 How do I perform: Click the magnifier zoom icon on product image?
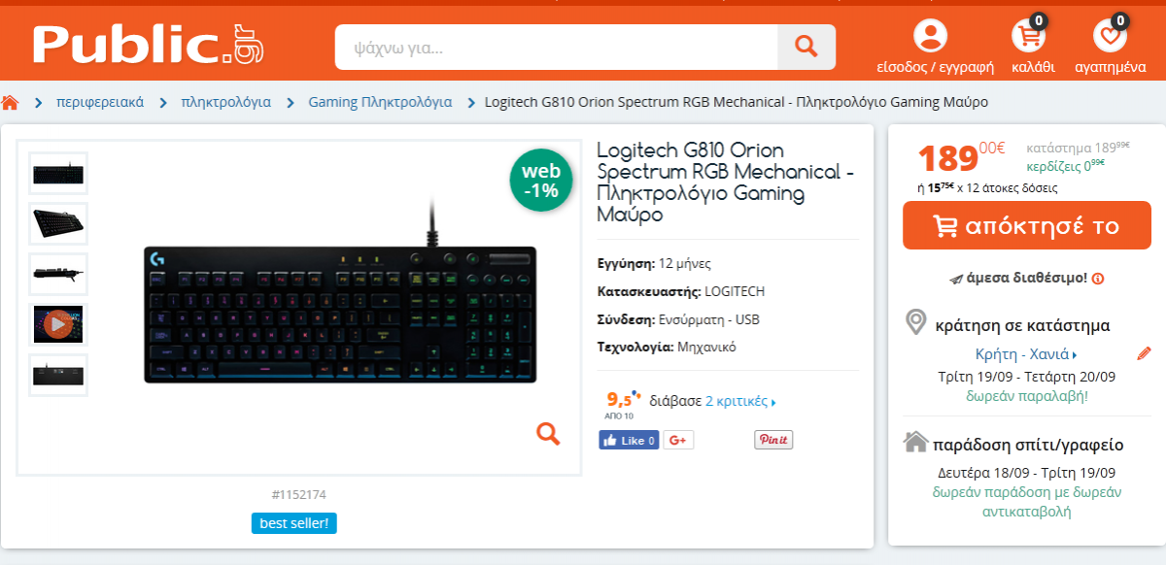pos(548,433)
